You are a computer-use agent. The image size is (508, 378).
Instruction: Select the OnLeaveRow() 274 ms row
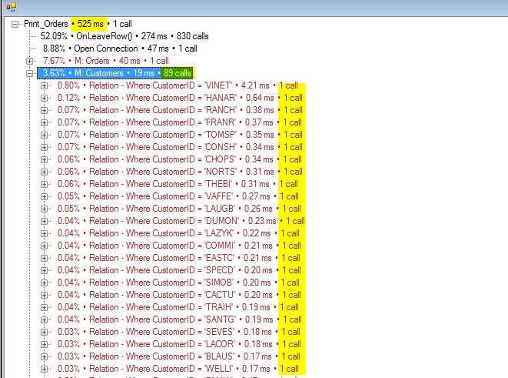[125, 36]
